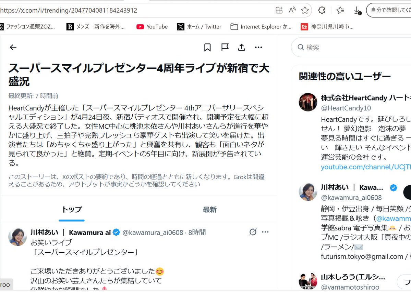Bookmark this trending story

[x=207, y=48]
